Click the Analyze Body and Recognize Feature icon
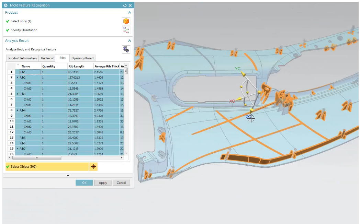Screen dimensions: 360x224 [x=126, y=49]
